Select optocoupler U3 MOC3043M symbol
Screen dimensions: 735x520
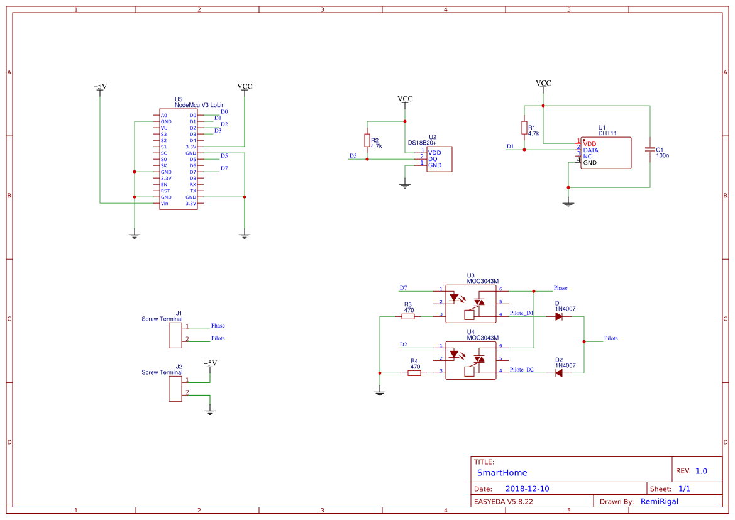click(471, 304)
